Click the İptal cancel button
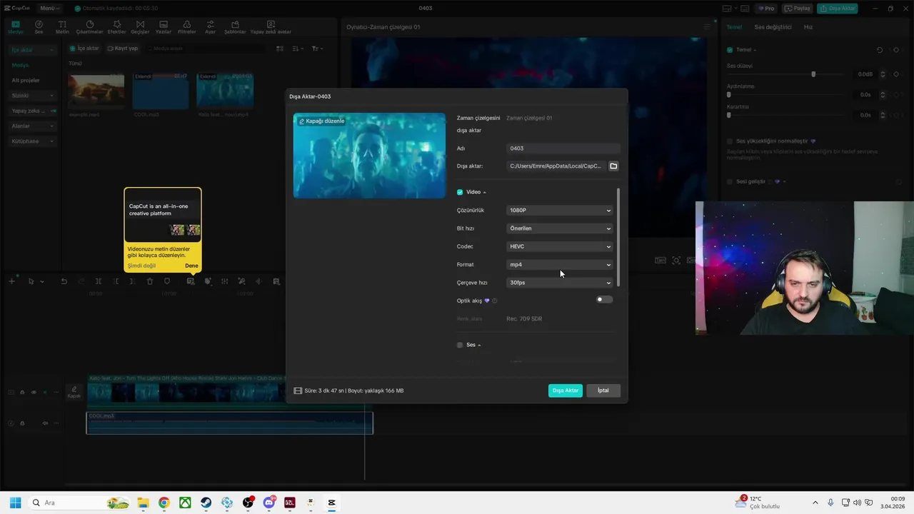 point(603,390)
